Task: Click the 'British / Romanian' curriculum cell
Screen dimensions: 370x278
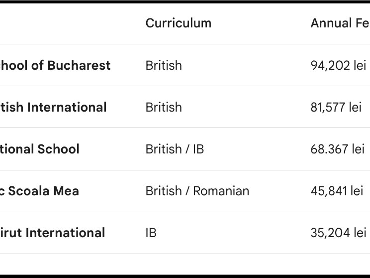Action: (x=197, y=191)
